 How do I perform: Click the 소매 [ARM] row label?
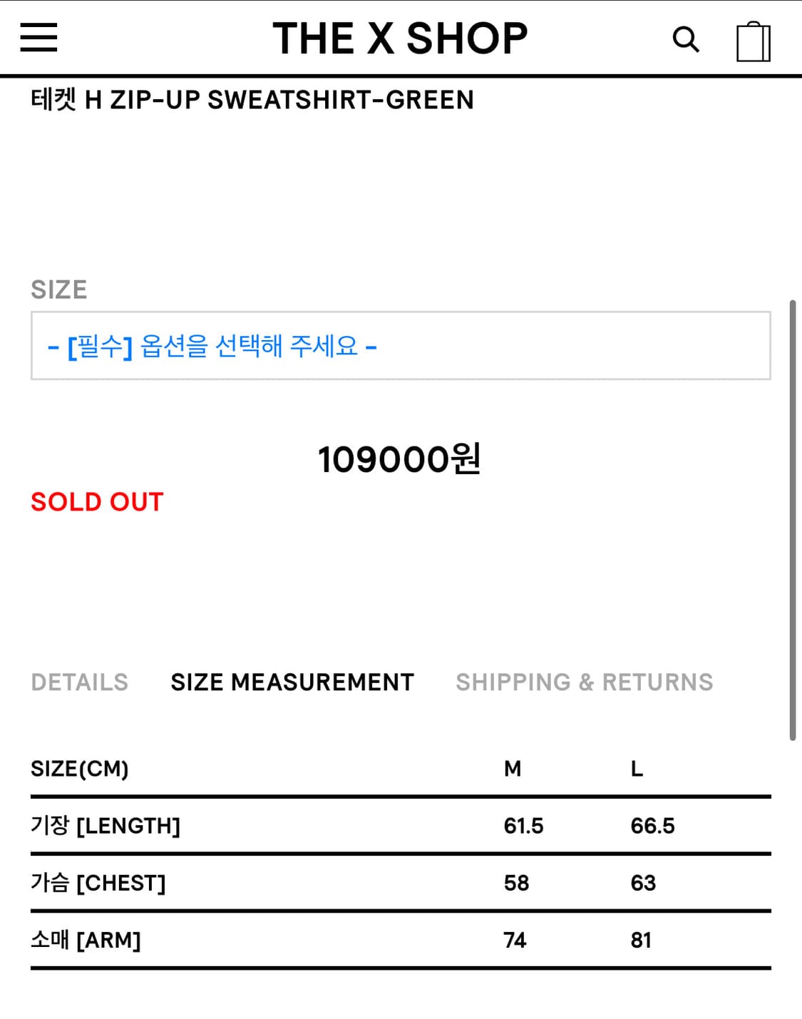pyautogui.click(x=86, y=940)
